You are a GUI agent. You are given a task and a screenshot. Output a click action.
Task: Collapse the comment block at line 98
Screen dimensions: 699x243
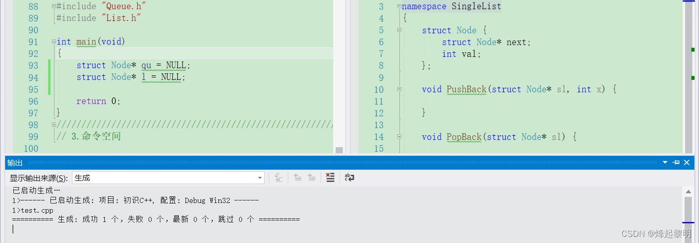point(54,125)
